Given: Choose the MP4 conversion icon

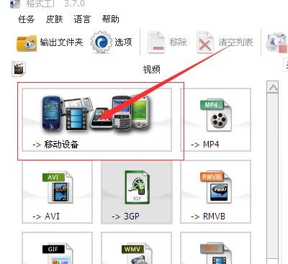Looking at the screenshot, I should tap(215, 116).
